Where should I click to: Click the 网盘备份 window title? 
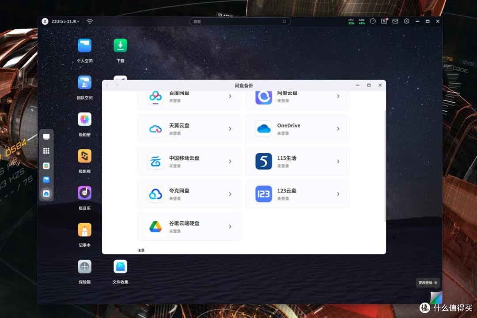244,86
